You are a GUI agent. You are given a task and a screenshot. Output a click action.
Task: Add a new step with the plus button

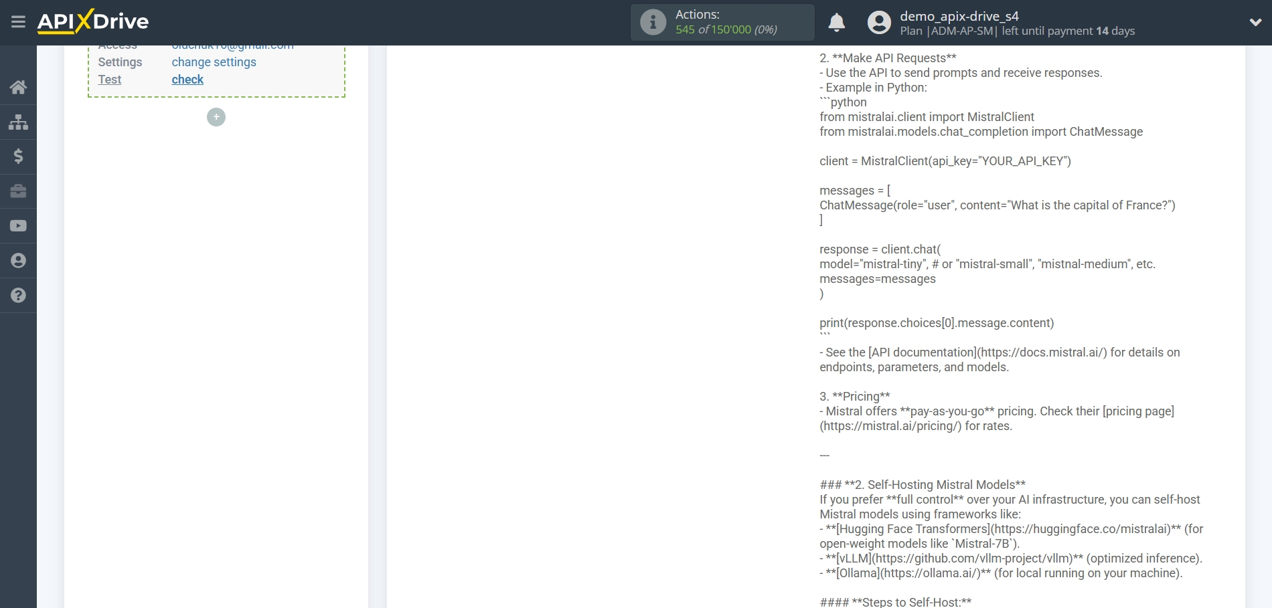tap(216, 117)
